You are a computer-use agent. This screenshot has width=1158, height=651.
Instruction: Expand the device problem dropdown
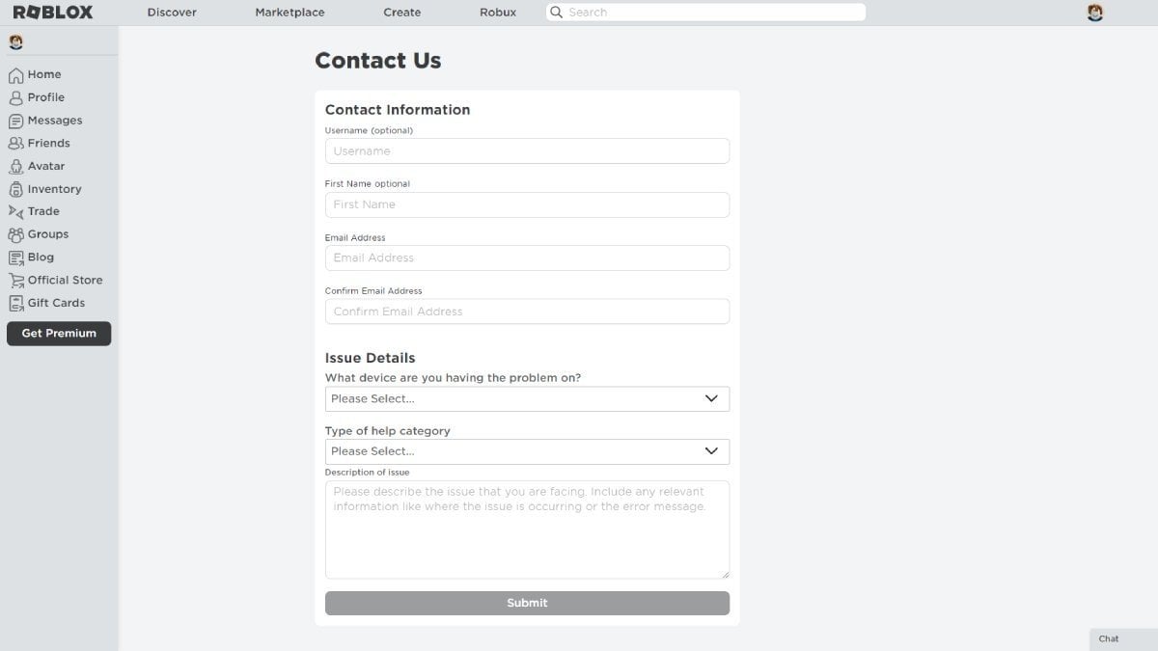pos(527,399)
